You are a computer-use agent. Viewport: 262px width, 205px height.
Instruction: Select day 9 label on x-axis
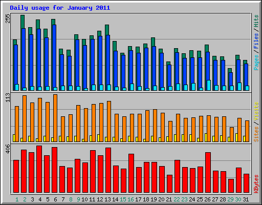78,199
